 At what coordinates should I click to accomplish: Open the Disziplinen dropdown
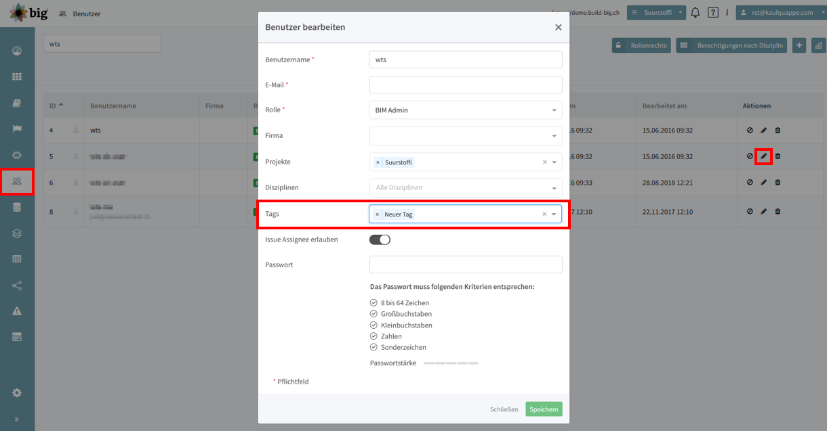point(466,187)
